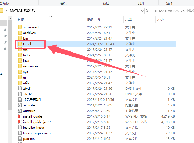
Task: Click the 配置设置 type cell
Action: click(132, 105)
